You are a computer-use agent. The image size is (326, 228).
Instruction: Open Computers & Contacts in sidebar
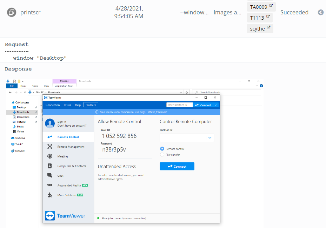pyautogui.click(x=68, y=166)
